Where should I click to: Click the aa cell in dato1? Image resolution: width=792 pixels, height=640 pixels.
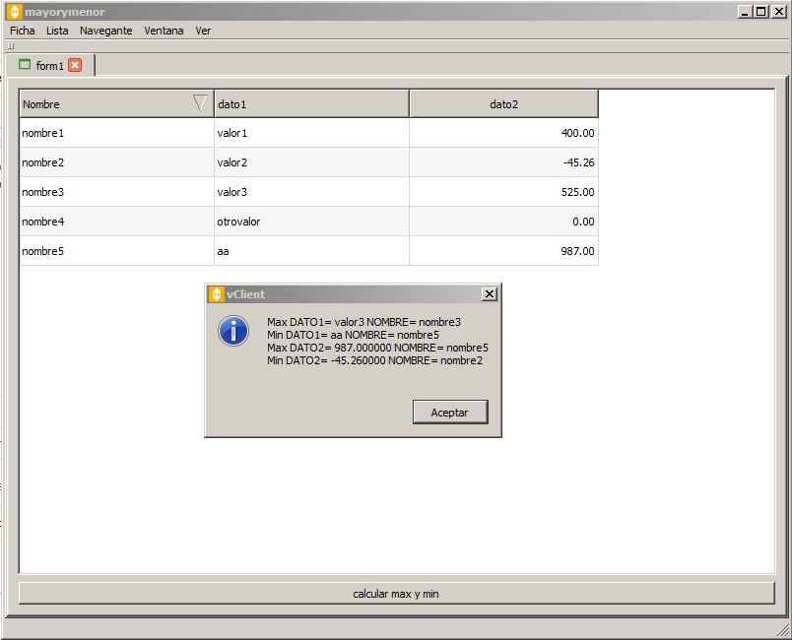tap(311, 251)
